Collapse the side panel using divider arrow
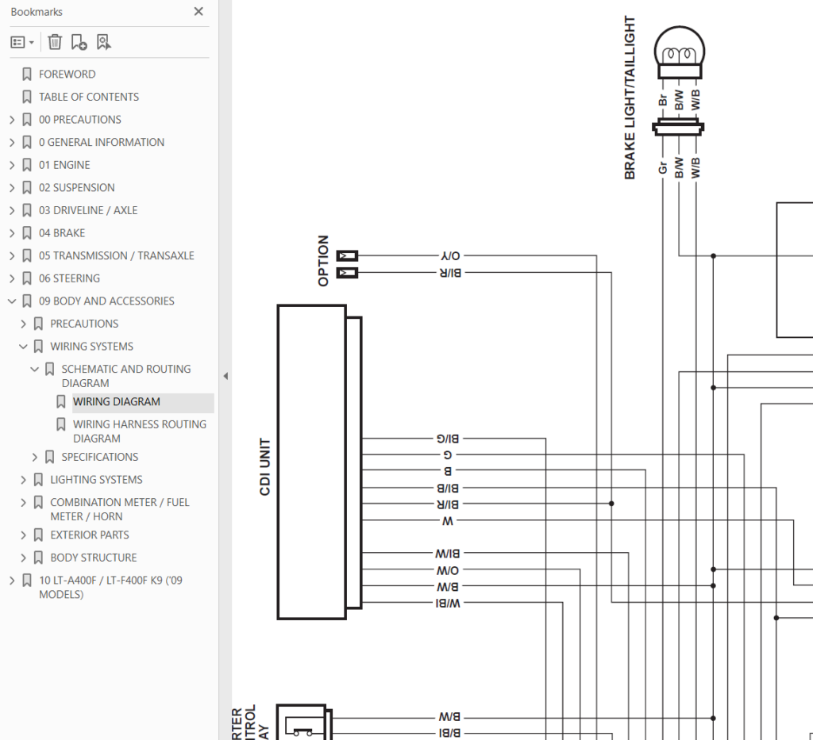Screen dimensions: 813x740 (x=225, y=376)
